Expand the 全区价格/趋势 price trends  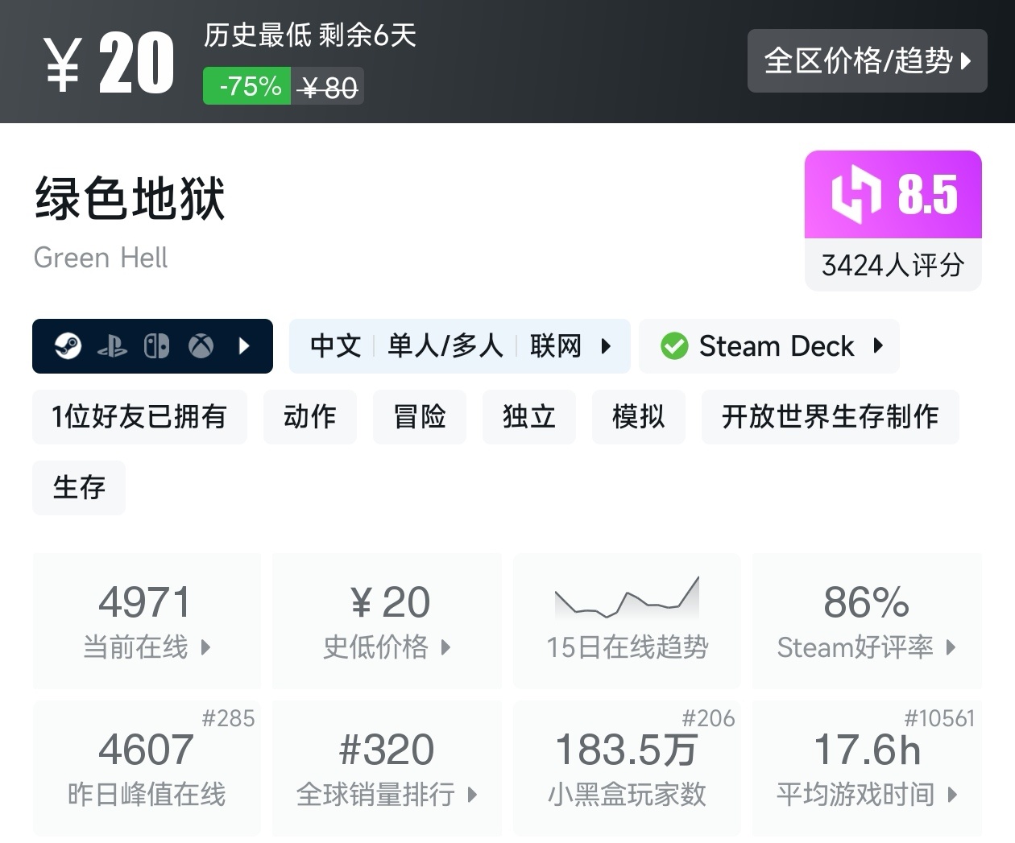(867, 60)
